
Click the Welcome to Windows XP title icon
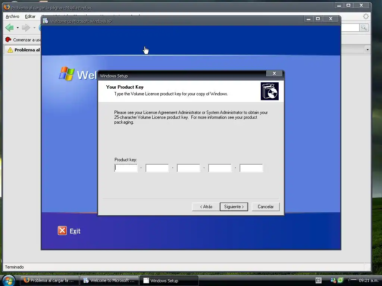click(x=45, y=21)
